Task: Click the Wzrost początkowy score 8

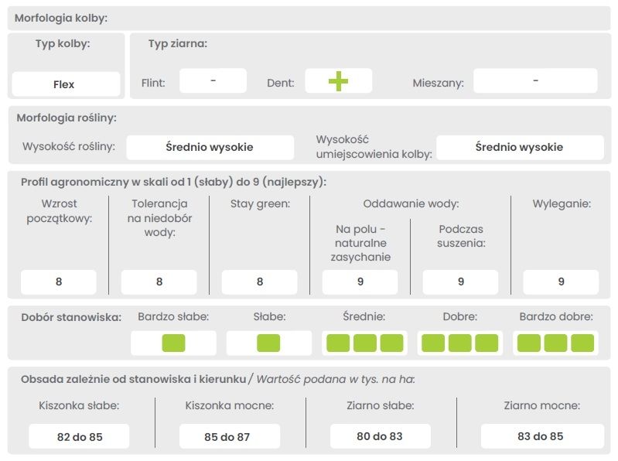Action: (x=59, y=282)
